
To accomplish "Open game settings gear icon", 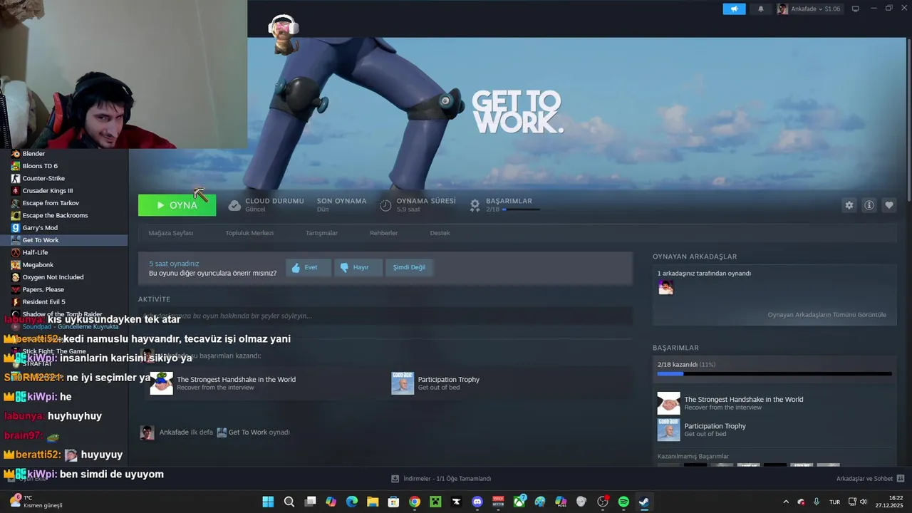I will click(849, 205).
